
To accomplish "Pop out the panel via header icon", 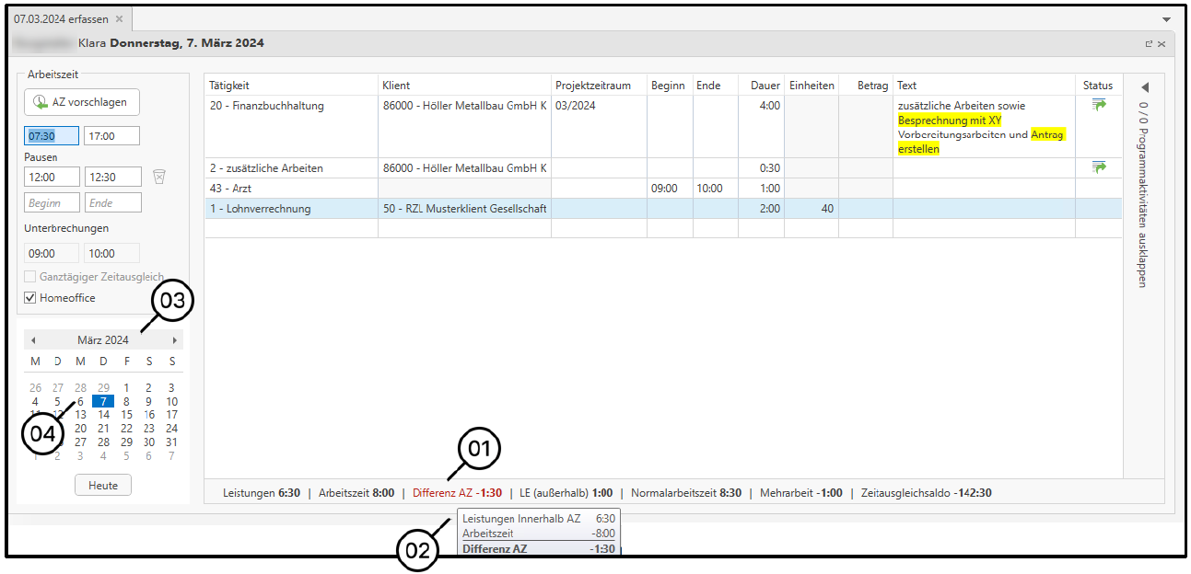I will point(1149,43).
